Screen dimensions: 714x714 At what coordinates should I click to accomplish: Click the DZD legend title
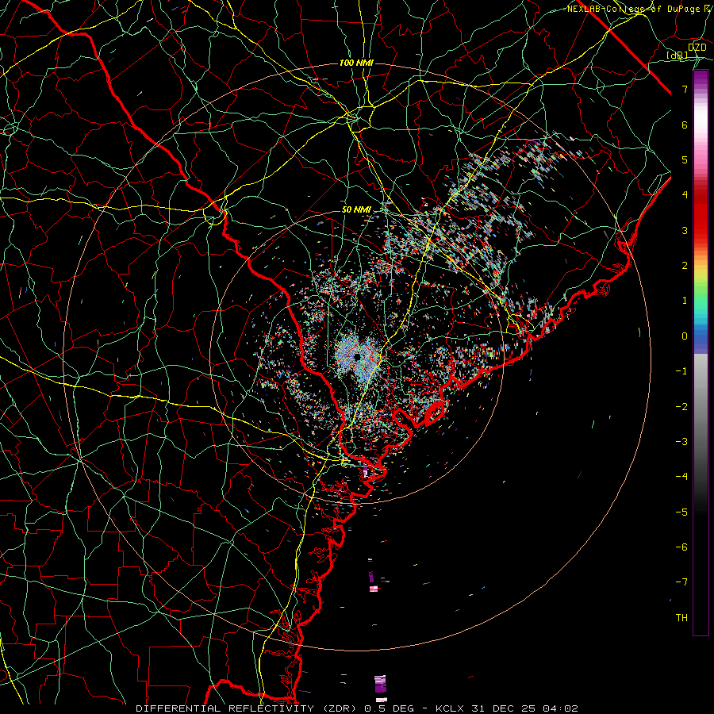[697, 48]
